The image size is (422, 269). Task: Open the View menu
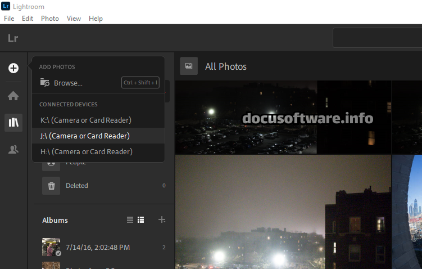click(x=74, y=19)
